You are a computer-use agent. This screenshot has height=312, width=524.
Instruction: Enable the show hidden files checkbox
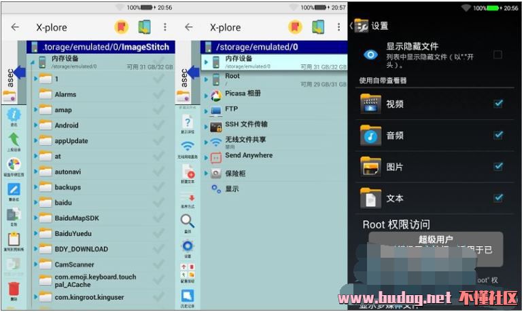(497, 54)
